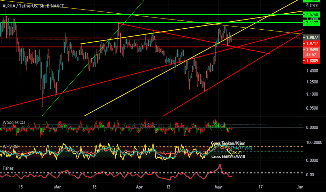
Task: Click the Woodies CCI 0.0000 scale value
Action: click(x=312, y=127)
